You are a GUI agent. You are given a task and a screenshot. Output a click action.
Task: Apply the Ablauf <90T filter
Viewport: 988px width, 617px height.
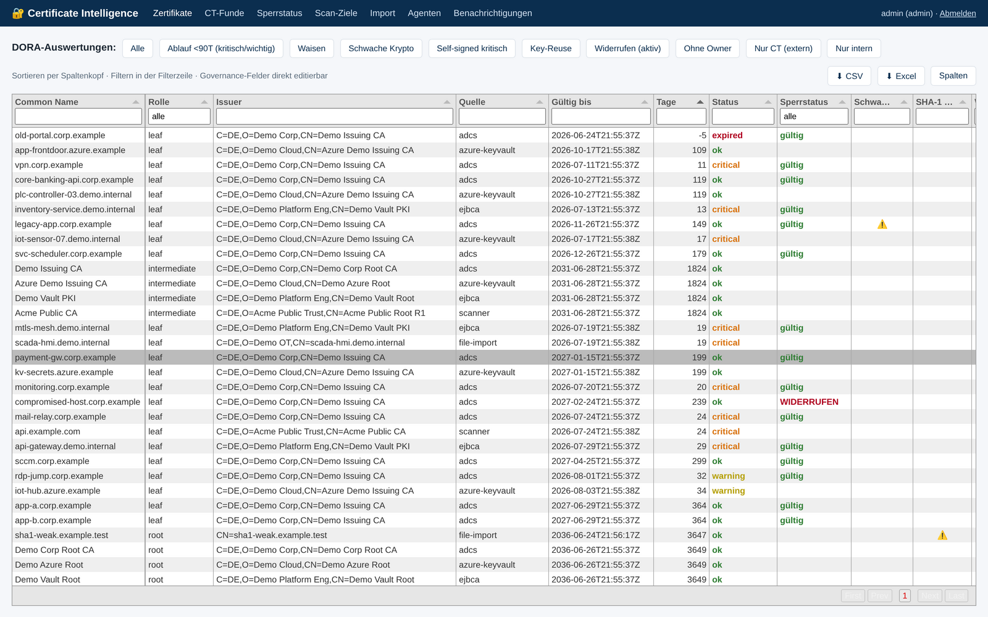(x=221, y=48)
